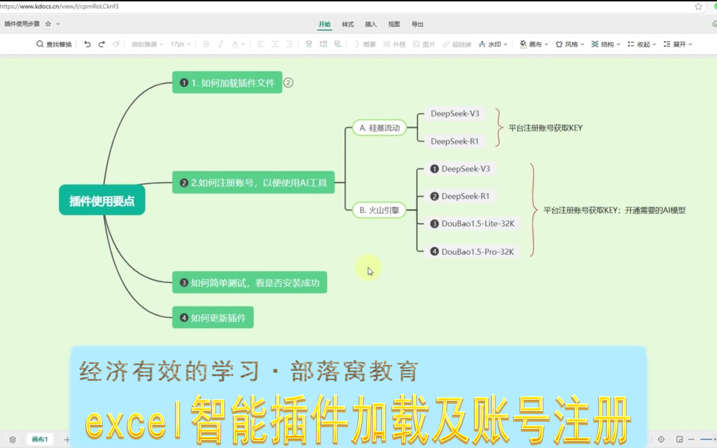Screen dimensions: 717x448
Task: Insert a 超链接 hyperlink
Action: pyautogui.click(x=457, y=44)
